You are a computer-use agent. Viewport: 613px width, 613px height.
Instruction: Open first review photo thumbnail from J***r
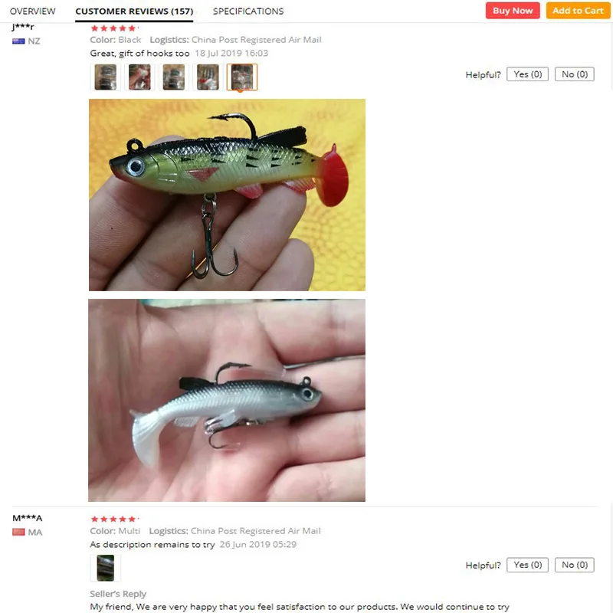[106, 77]
